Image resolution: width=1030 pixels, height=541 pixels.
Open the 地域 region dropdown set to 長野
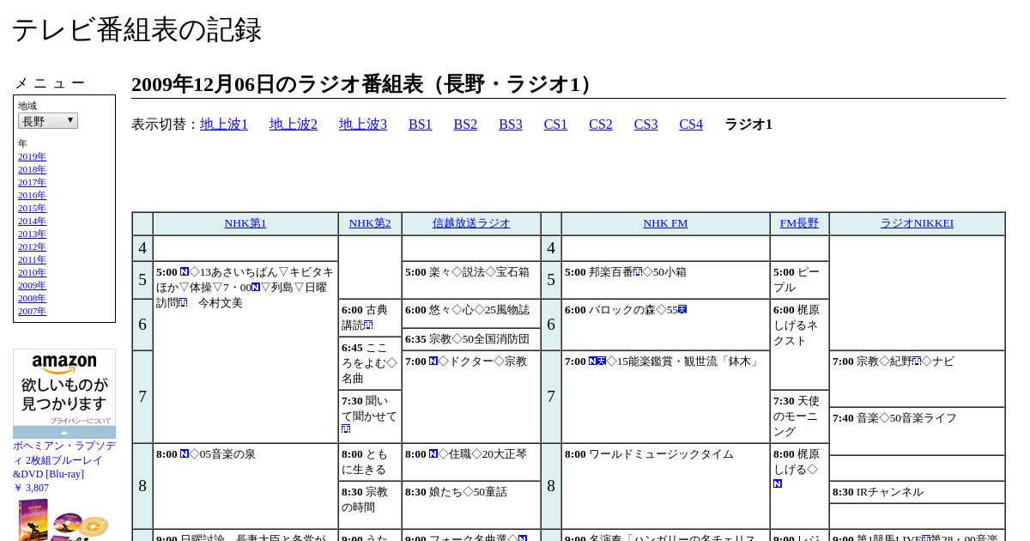48,121
